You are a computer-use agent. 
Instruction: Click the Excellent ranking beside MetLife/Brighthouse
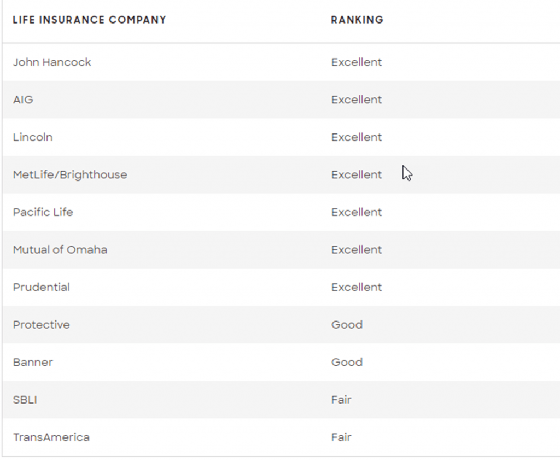tap(357, 175)
